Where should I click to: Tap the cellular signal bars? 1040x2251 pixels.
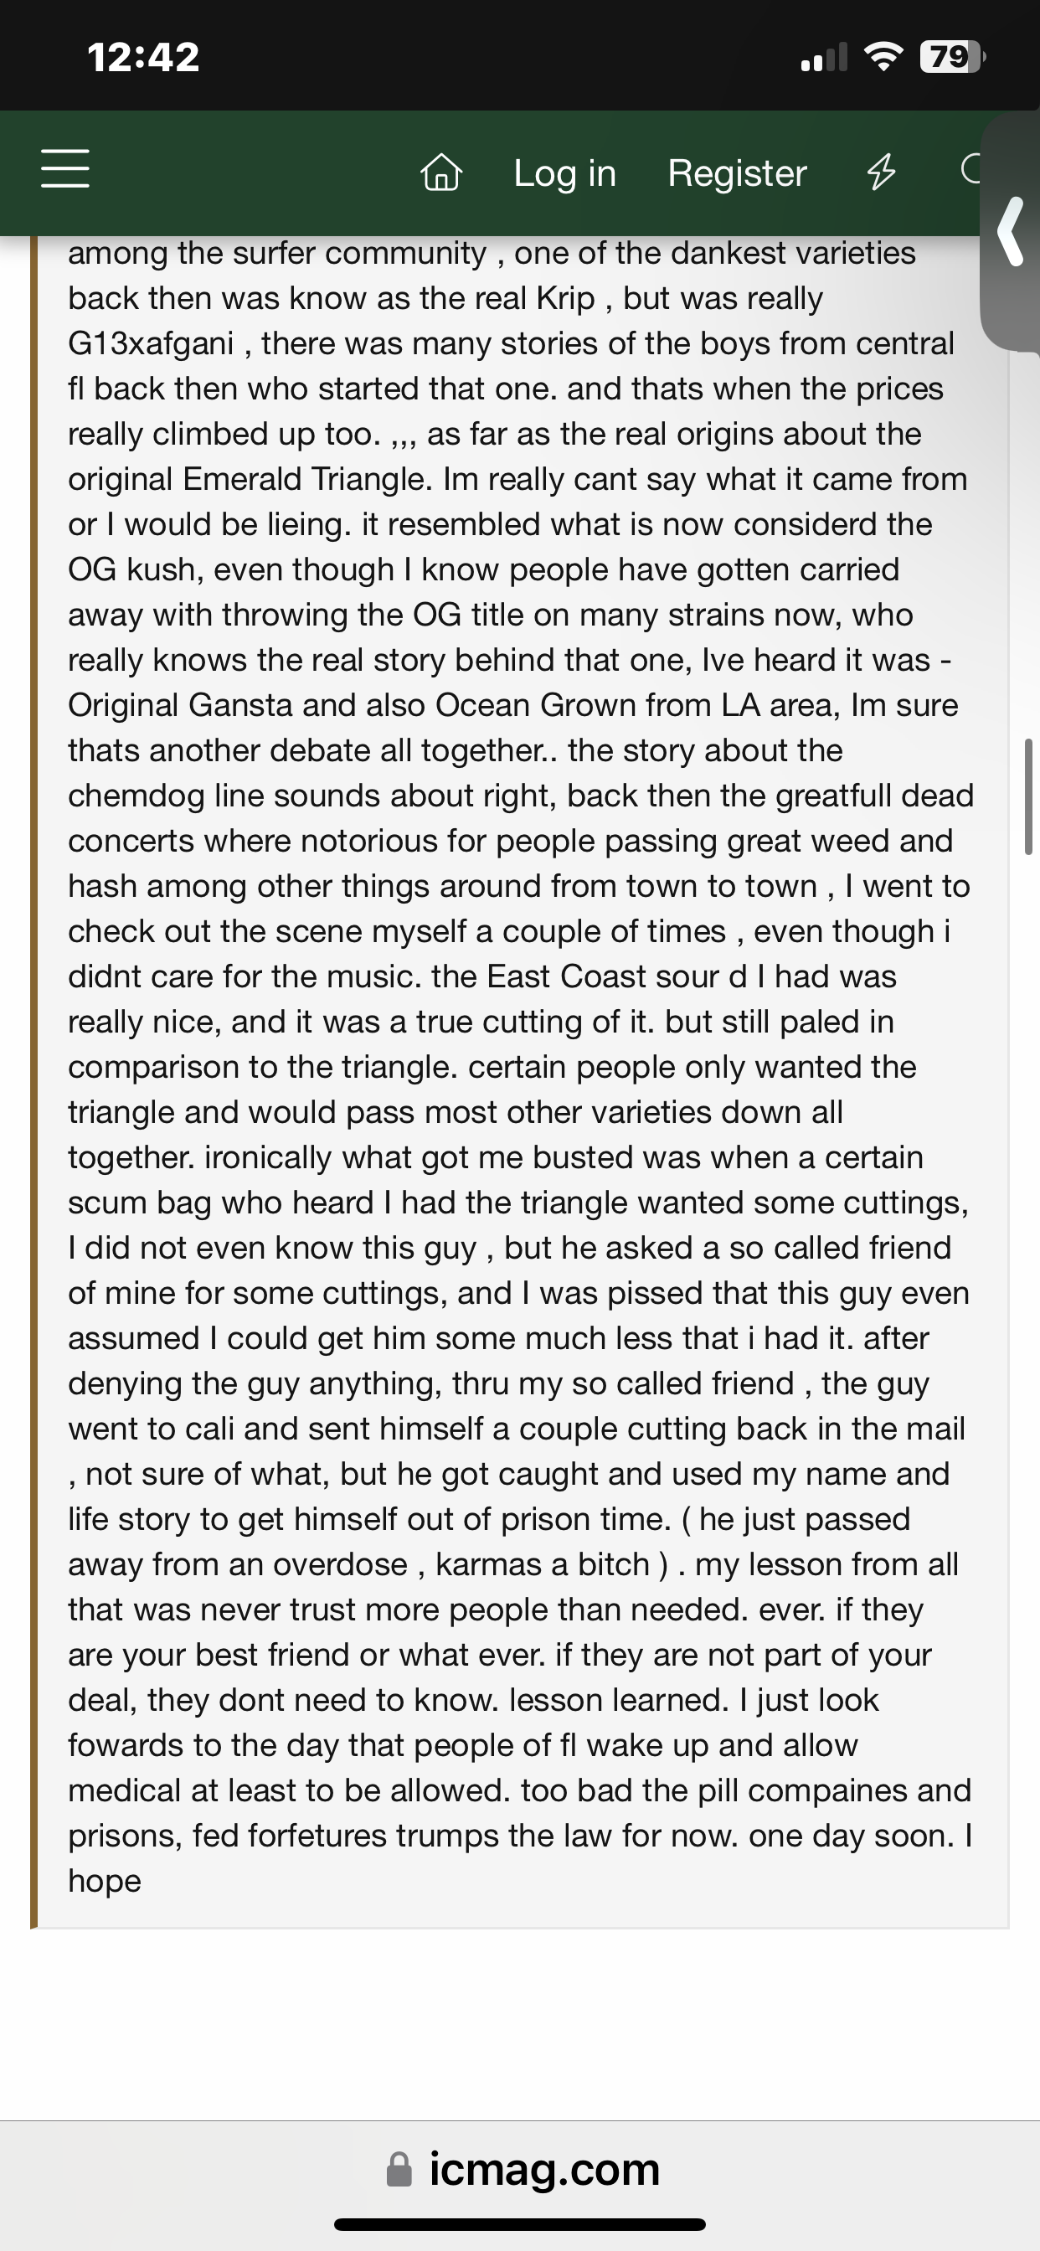(x=823, y=59)
